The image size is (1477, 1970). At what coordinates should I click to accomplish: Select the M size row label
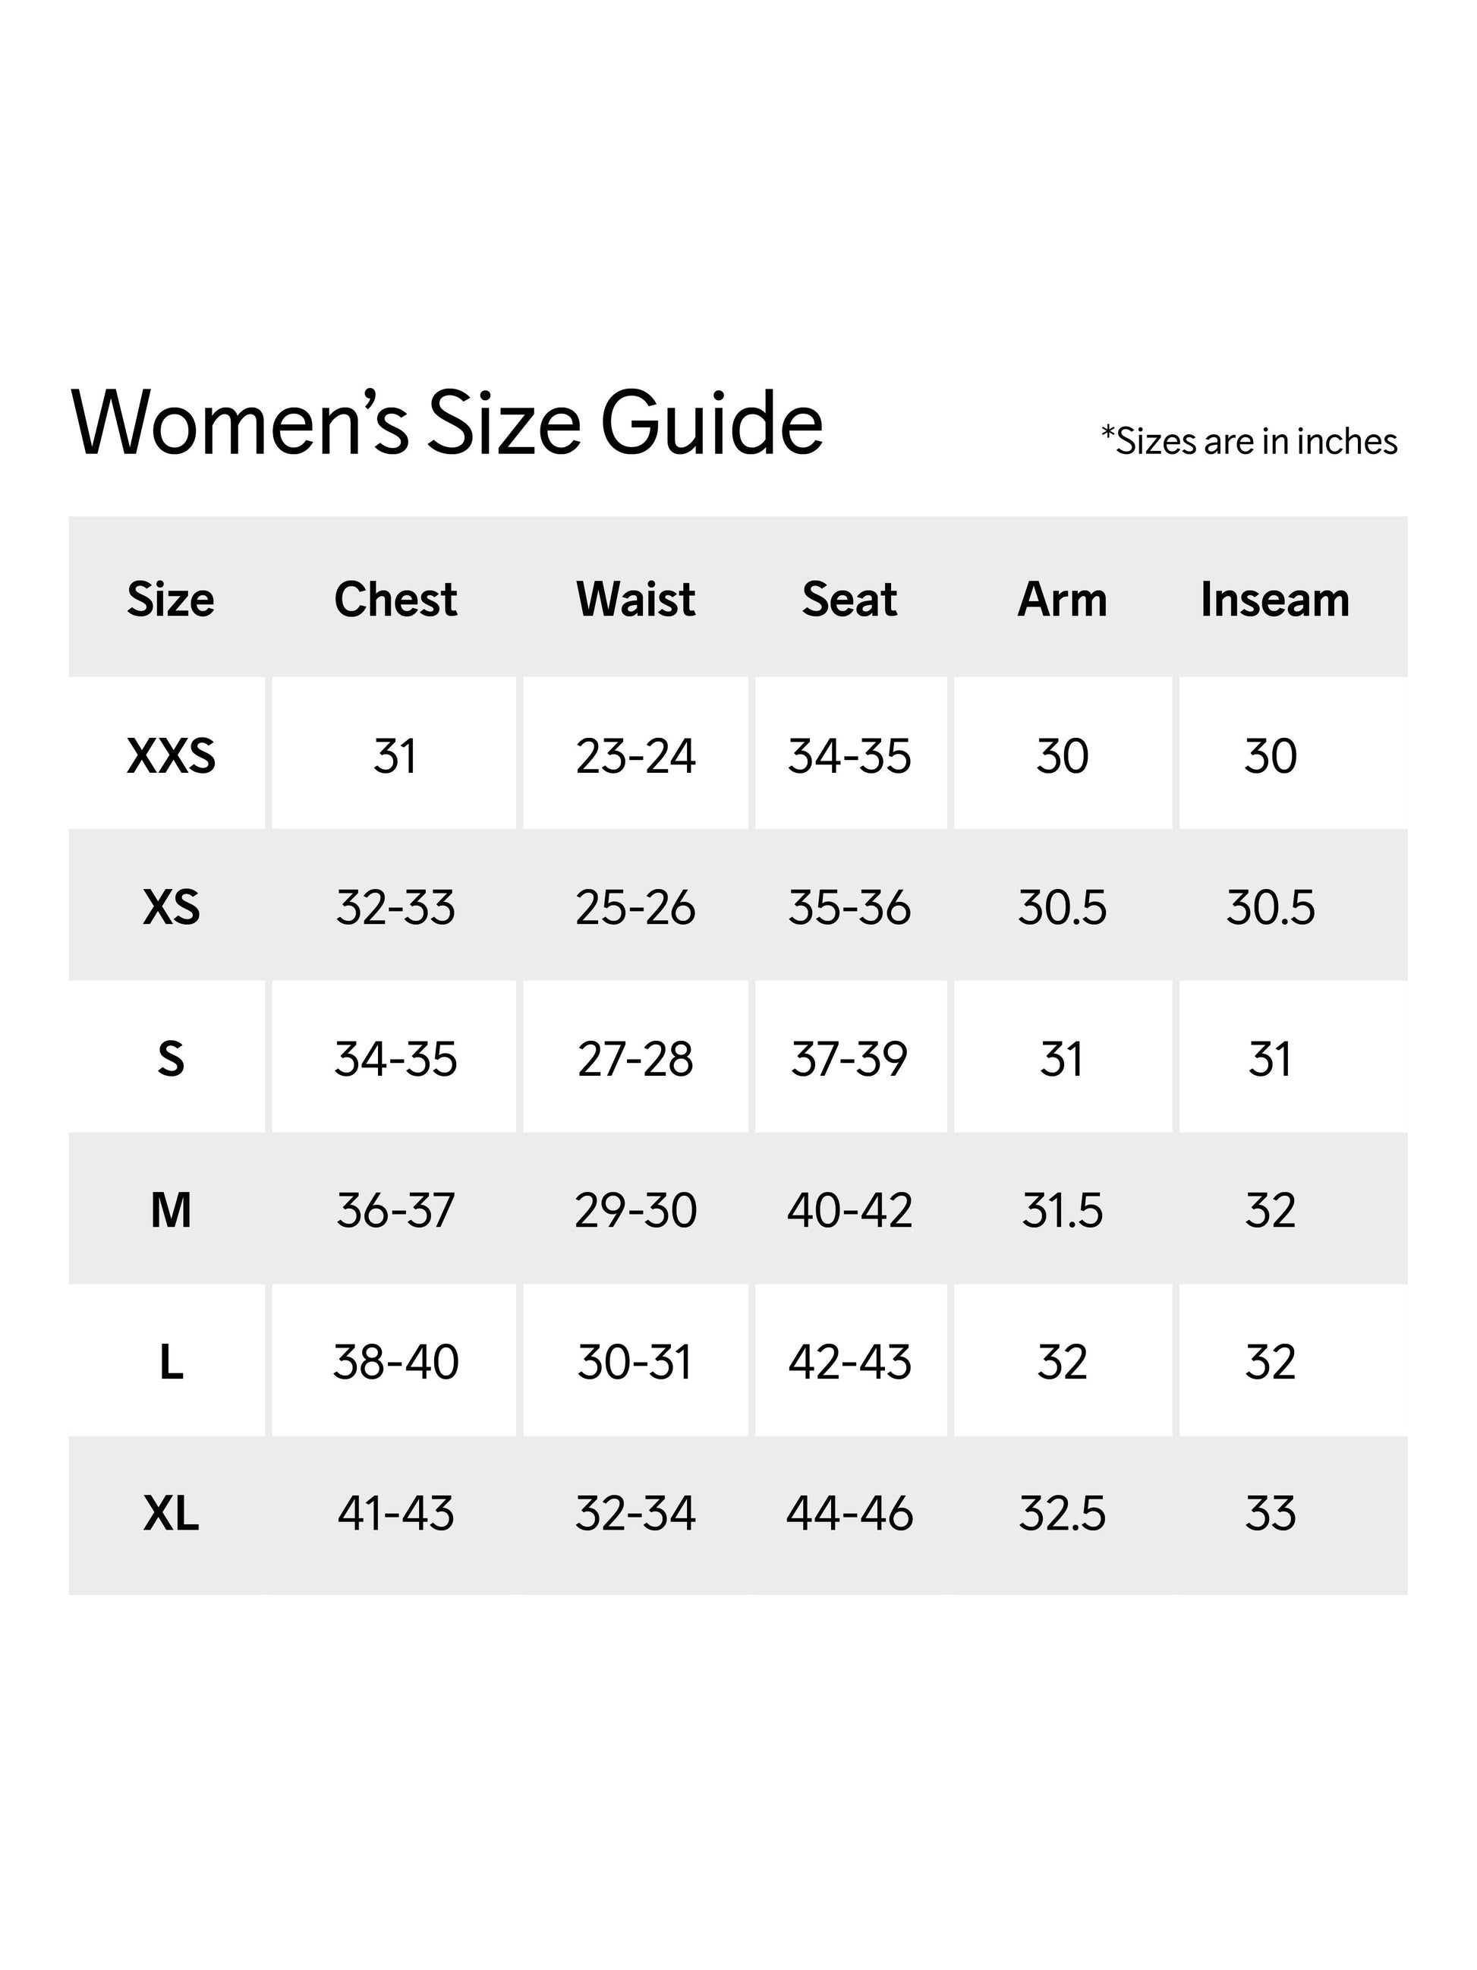pos(171,1210)
